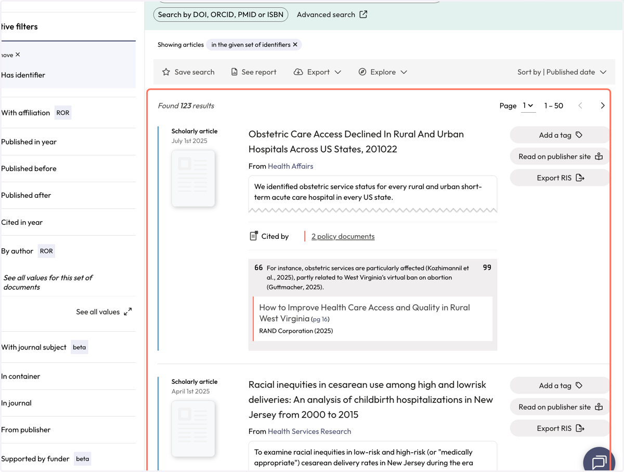Expand the Export menu chevron
This screenshot has height=472, width=624.
338,72
